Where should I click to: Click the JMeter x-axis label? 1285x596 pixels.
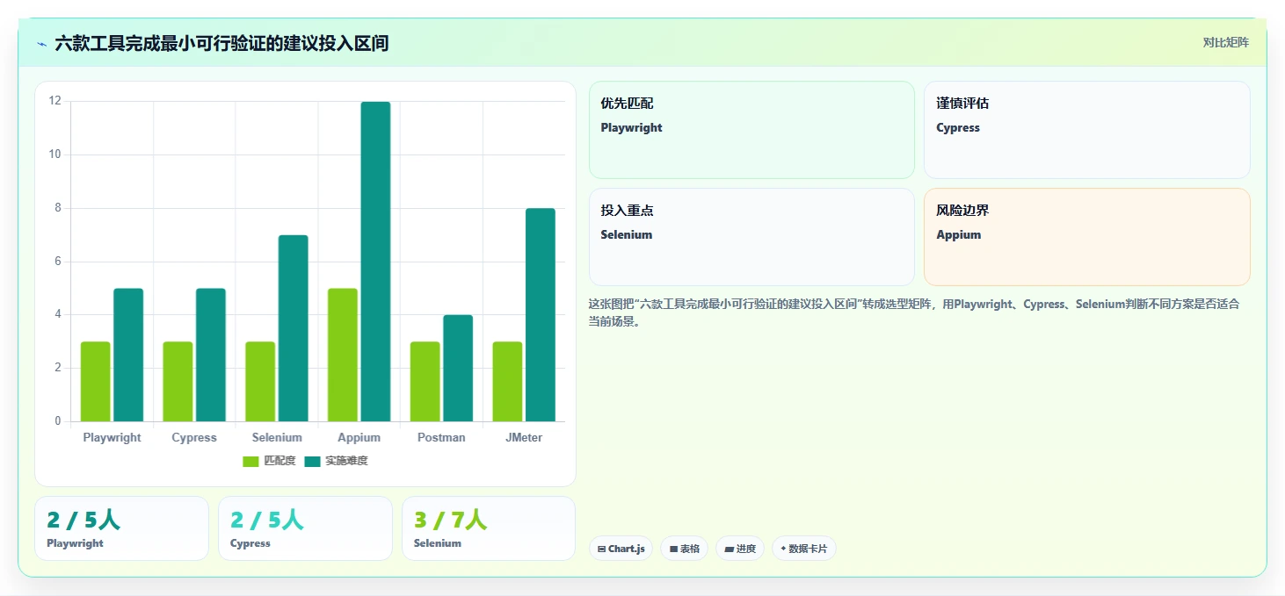(x=524, y=437)
